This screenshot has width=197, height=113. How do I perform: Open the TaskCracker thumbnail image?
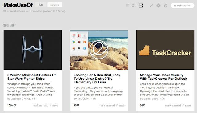[165, 50]
